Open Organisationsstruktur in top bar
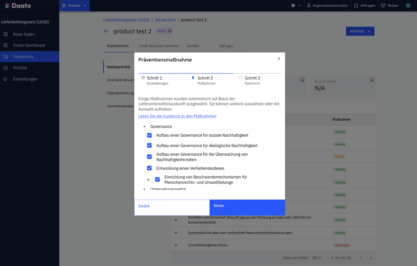Image resolution: width=417 pixels, height=266 pixels. pyautogui.click(x=327, y=6)
